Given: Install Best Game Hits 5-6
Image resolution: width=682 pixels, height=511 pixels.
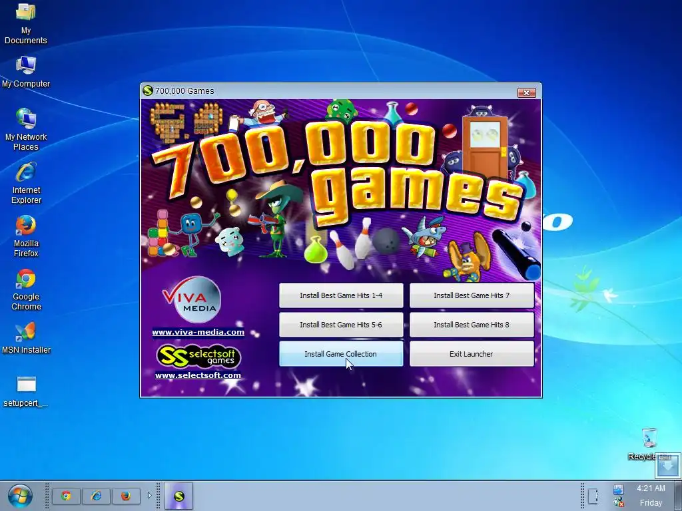Looking at the screenshot, I should pos(341,325).
